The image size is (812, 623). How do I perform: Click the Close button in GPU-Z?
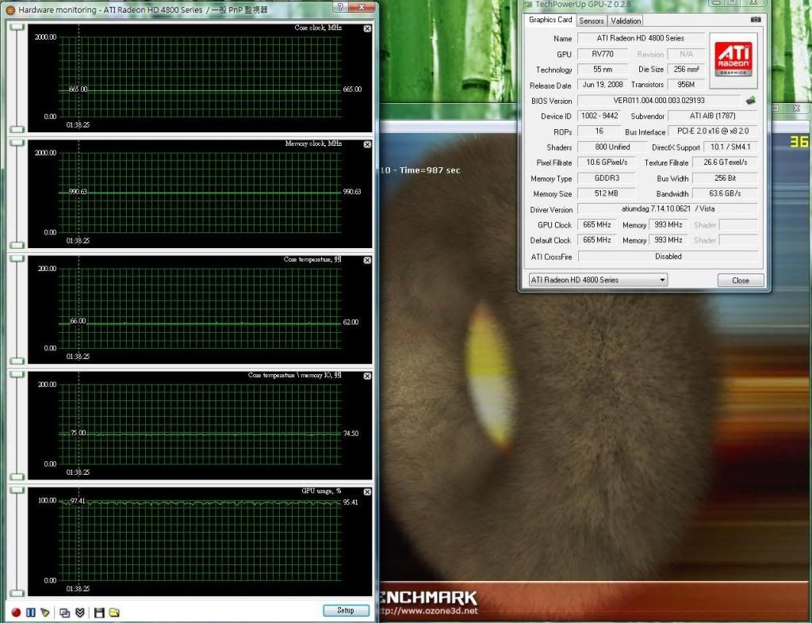[741, 281]
